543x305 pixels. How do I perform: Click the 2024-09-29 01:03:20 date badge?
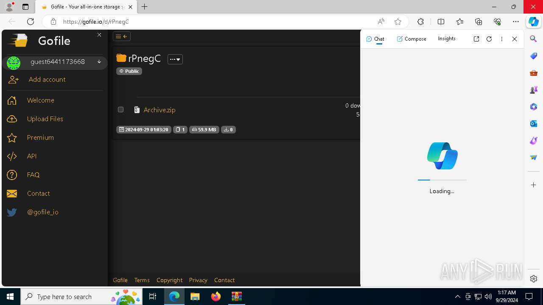pyautogui.click(x=144, y=130)
